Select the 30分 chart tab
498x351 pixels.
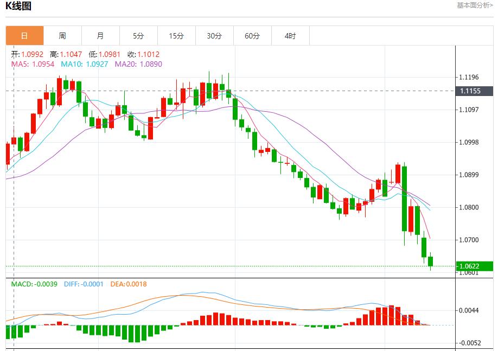click(x=214, y=36)
